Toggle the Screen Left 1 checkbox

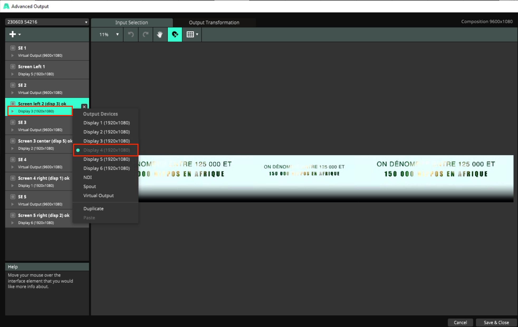13,66
